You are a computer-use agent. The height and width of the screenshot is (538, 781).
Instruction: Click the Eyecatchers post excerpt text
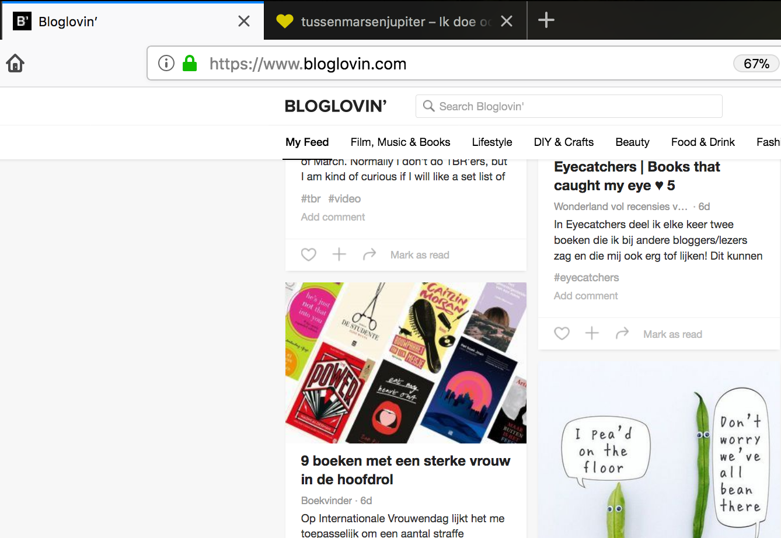[658, 240]
